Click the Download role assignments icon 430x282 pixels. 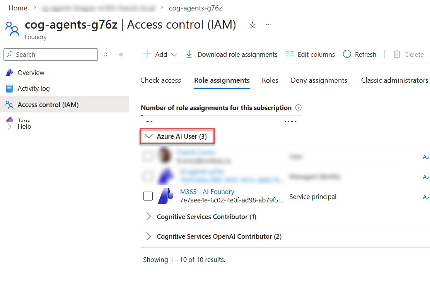(x=189, y=54)
